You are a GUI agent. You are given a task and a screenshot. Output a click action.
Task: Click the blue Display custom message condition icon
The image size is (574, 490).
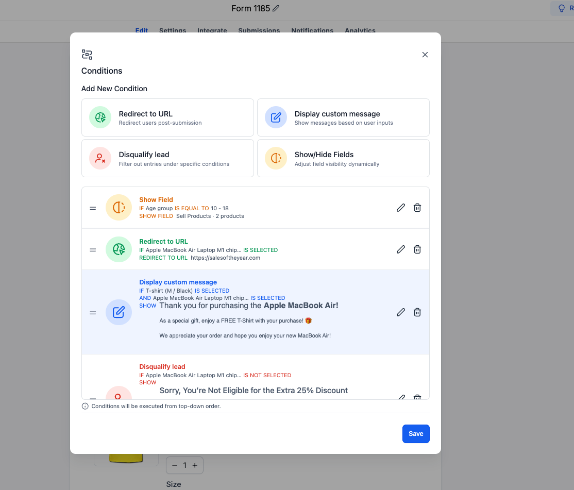click(119, 312)
